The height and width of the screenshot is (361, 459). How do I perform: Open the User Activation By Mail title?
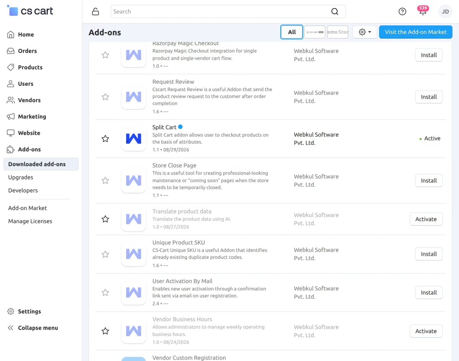pyautogui.click(x=182, y=281)
